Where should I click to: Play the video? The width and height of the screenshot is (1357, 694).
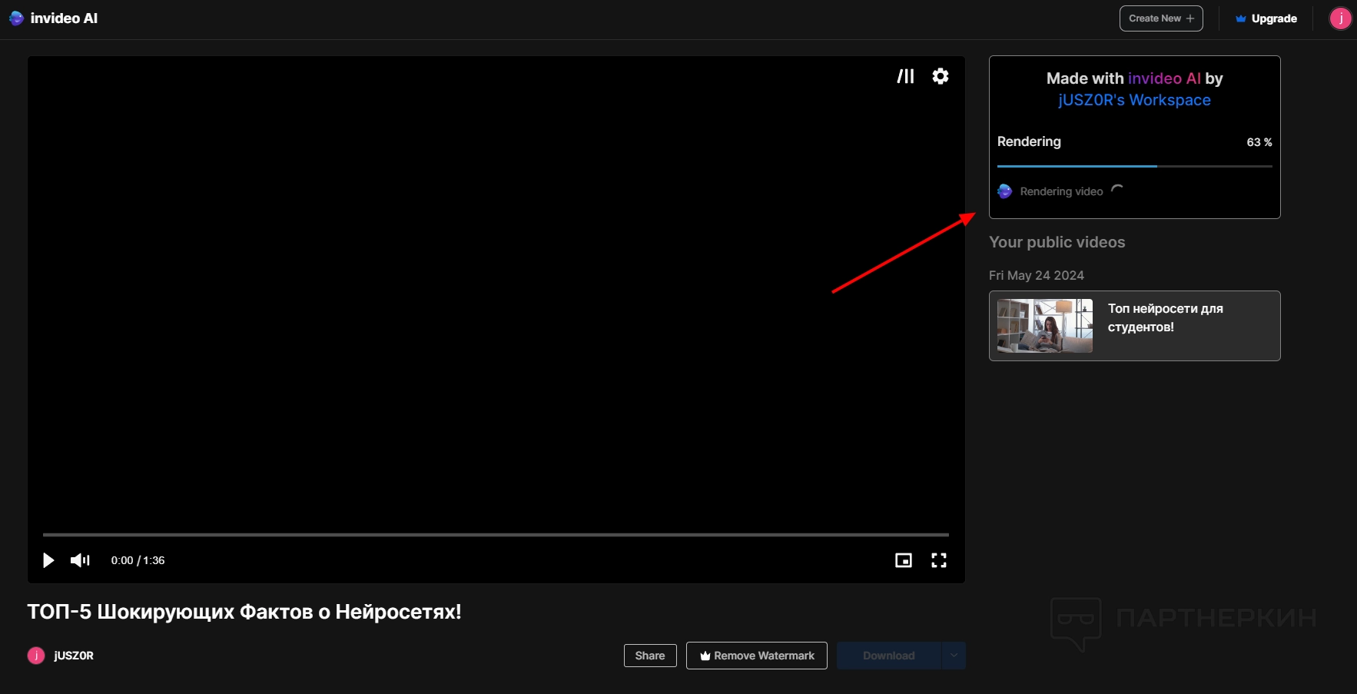48,560
